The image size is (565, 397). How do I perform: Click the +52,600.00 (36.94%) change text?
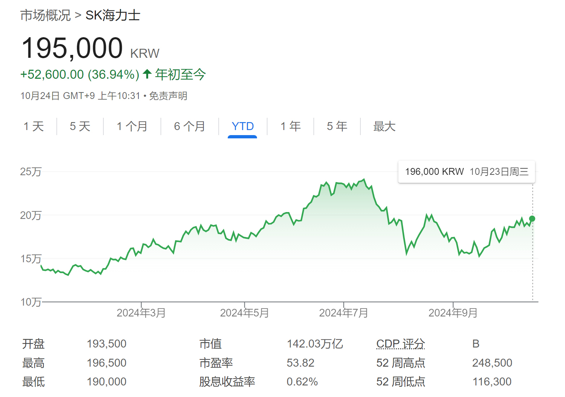(x=80, y=74)
